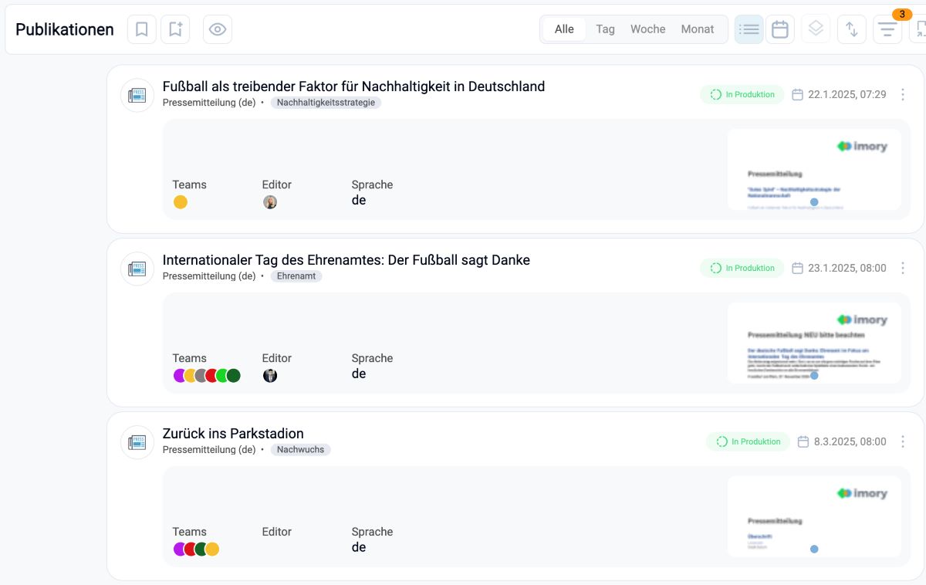Screen dimensions: 926x585
Task: Open publication titled Fußball als treibender Faktor
Action: coord(353,86)
